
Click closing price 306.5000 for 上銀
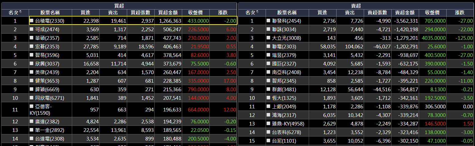click(435, 107)
